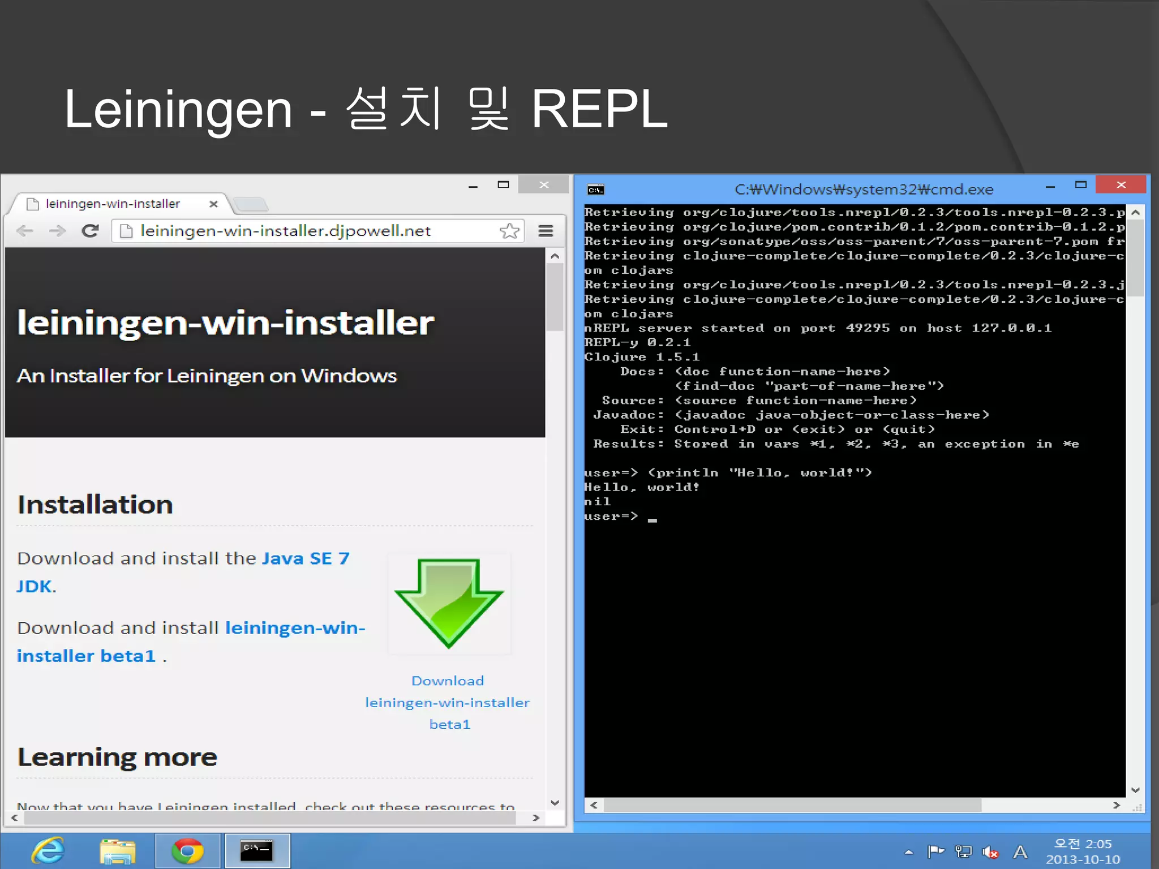Click the page icon in address bar

(127, 231)
